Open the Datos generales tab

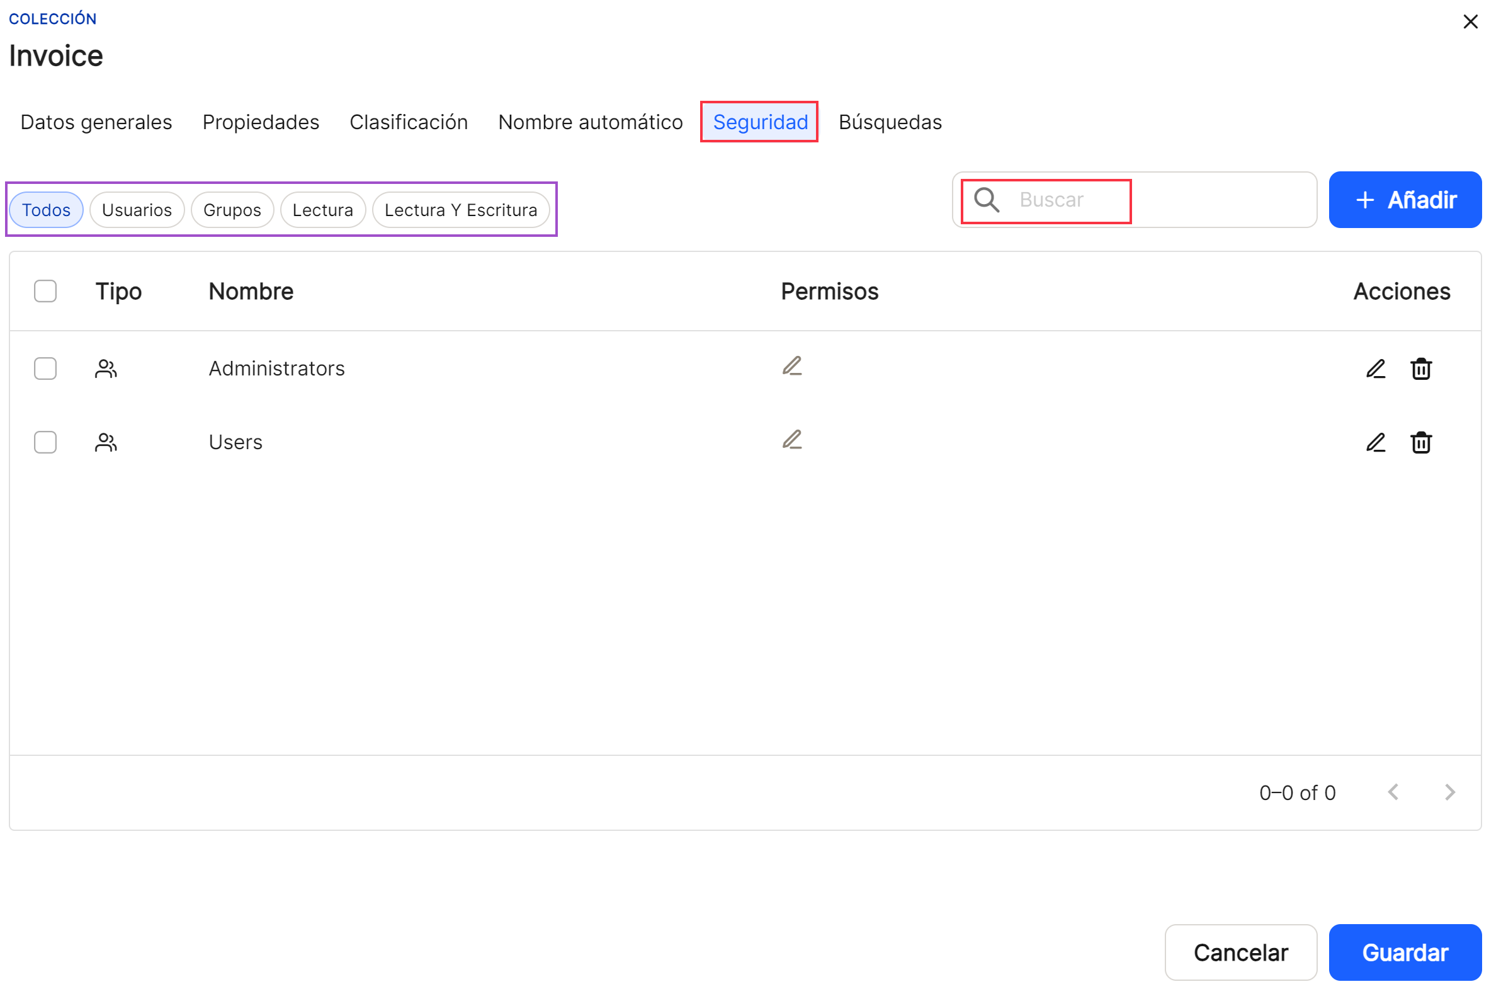pos(96,122)
